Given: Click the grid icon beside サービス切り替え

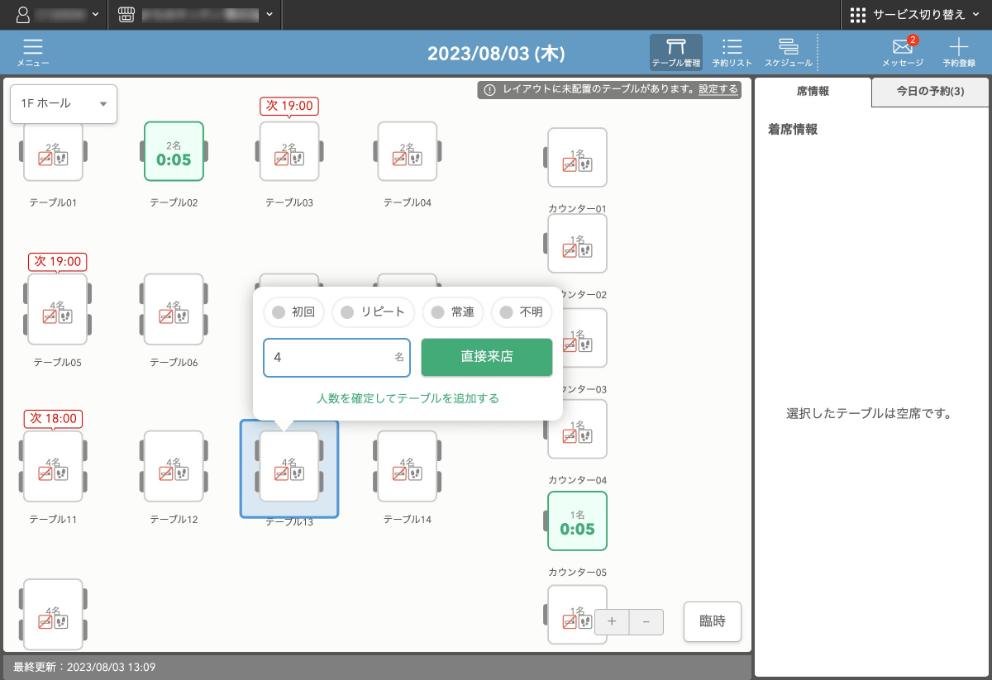Looking at the screenshot, I should [x=858, y=15].
